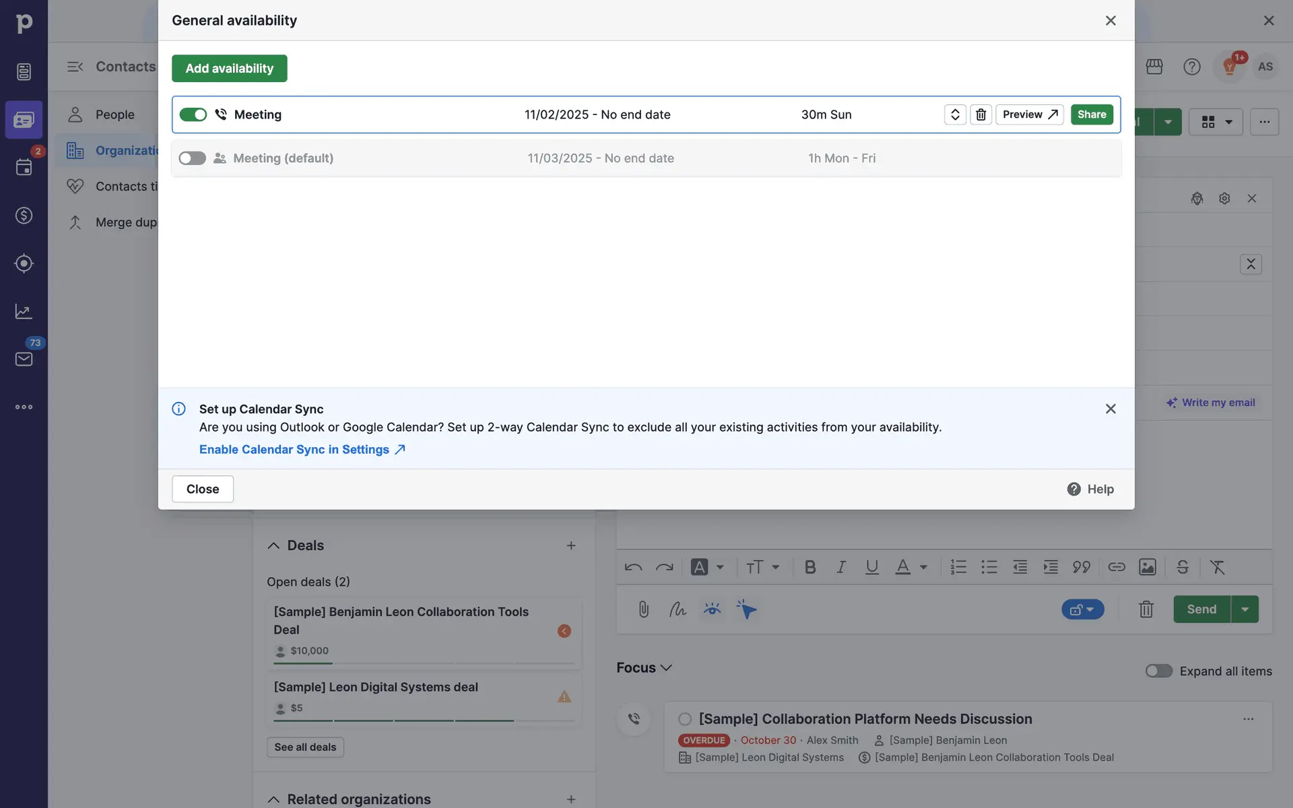Delete the Meeting availability with trash icon
Image resolution: width=1293 pixels, height=808 pixels.
coord(981,114)
